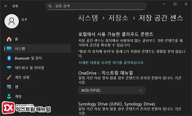Viewport: 192px width, 116px height.
Task: Open Bluetooth 및 장치 settings
Action: (x=38, y=58)
